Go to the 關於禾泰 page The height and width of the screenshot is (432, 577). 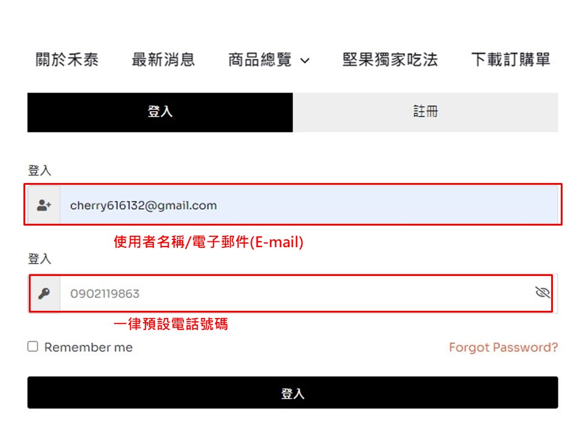pos(67,60)
